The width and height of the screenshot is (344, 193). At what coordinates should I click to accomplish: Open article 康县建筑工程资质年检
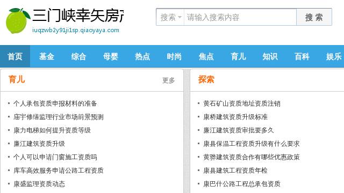coord(235,170)
